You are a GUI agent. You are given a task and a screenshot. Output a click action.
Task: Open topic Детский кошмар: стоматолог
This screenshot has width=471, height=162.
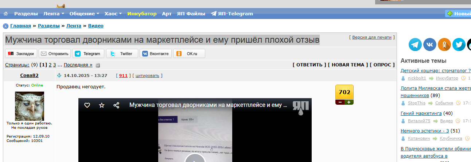click(x=436, y=70)
